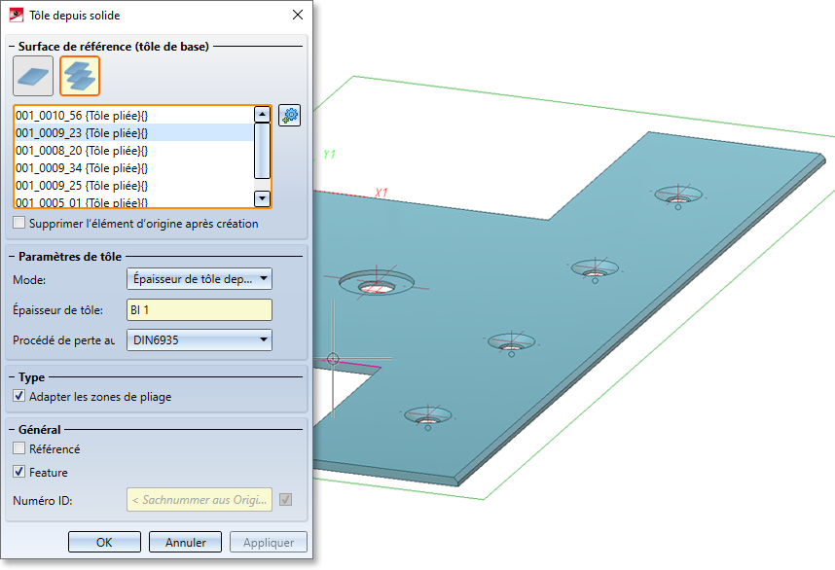Select list row 001_0005_01 {Tôle pliée}

pyautogui.click(x=134, y=201)
